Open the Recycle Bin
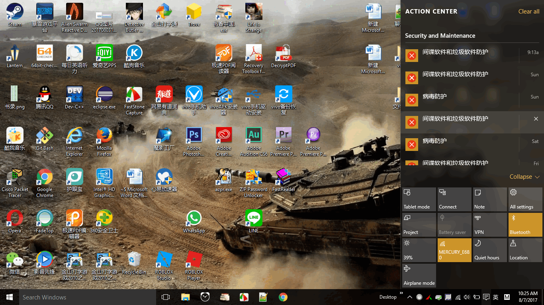The width and height of the screenshot is (544, 305). tap(134, 263)
